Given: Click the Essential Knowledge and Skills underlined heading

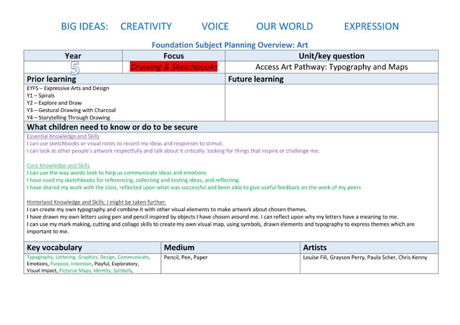Looking at the screenshot, I should click(63, 136).
